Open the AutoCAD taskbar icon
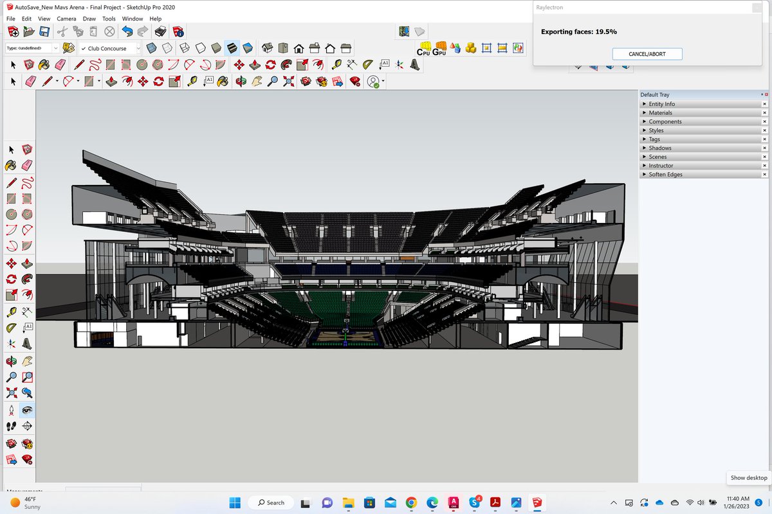Image resolution: width=772 pixels, height=514 pixels. [454, 502]
